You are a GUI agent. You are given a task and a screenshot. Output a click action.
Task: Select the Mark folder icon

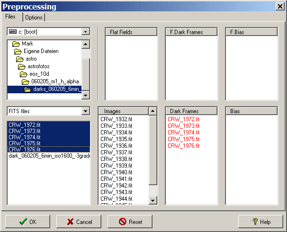16,44
